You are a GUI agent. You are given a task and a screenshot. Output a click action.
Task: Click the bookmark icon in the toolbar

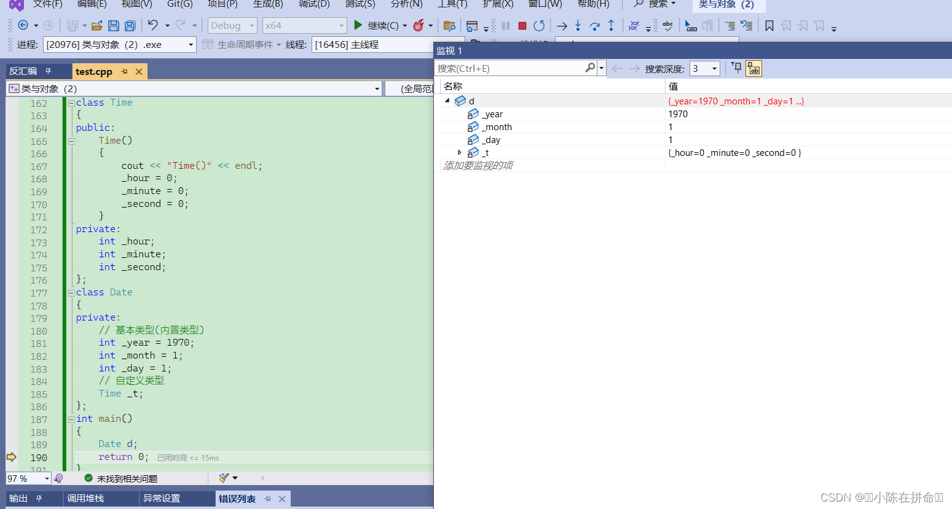click(769, 25)
